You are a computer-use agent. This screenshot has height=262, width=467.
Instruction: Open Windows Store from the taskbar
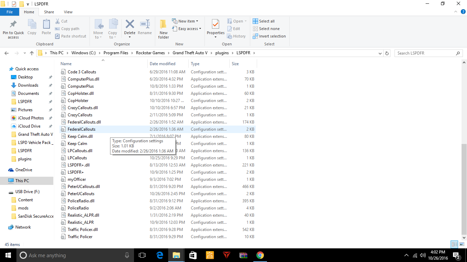[x=193, y=255]
